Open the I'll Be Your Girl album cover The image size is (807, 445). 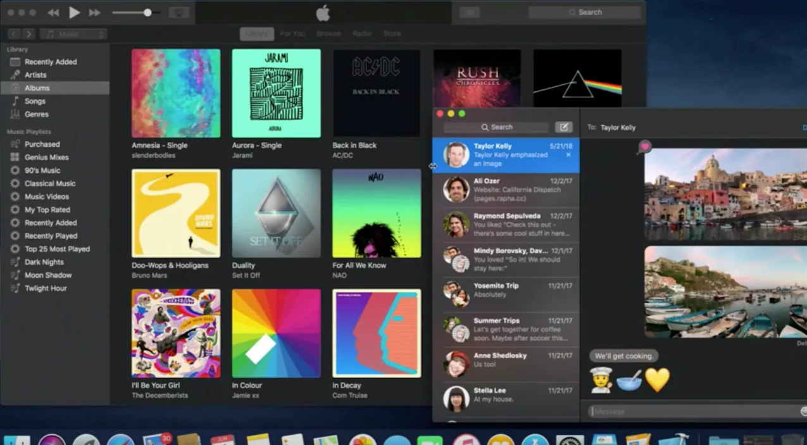pos(176,334)
